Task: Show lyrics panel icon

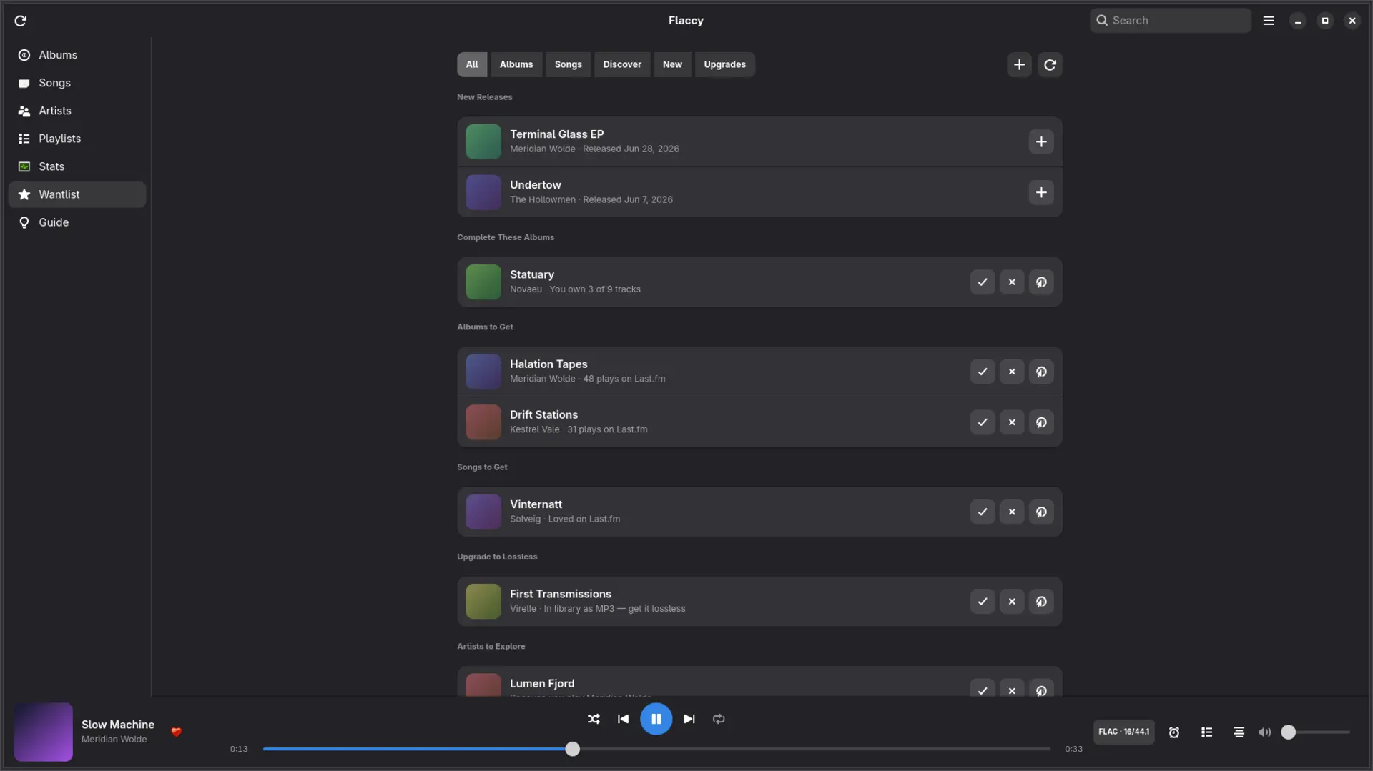Action: point(1239,732)
